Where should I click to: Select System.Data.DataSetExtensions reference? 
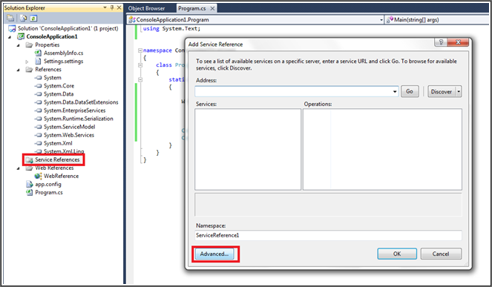[81, 102]
